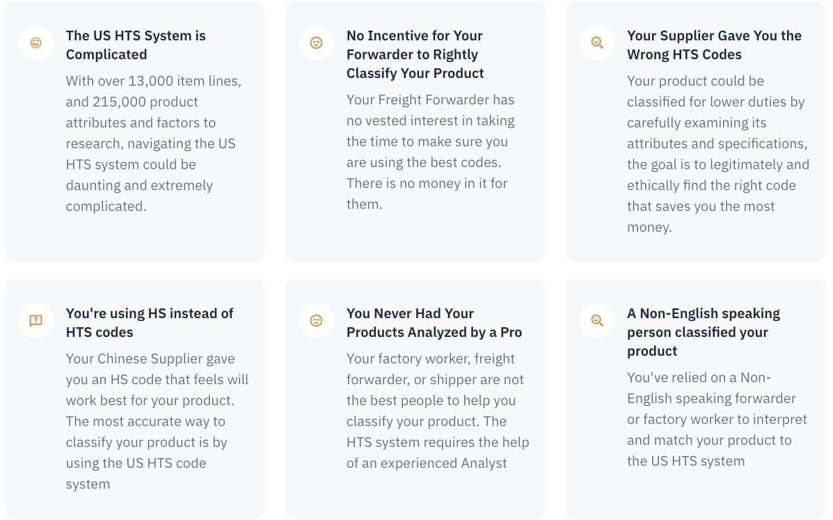Click the paragraph starting 'With over 13,000 item lines'
This screenshot has height=520, width=833.
154,143
